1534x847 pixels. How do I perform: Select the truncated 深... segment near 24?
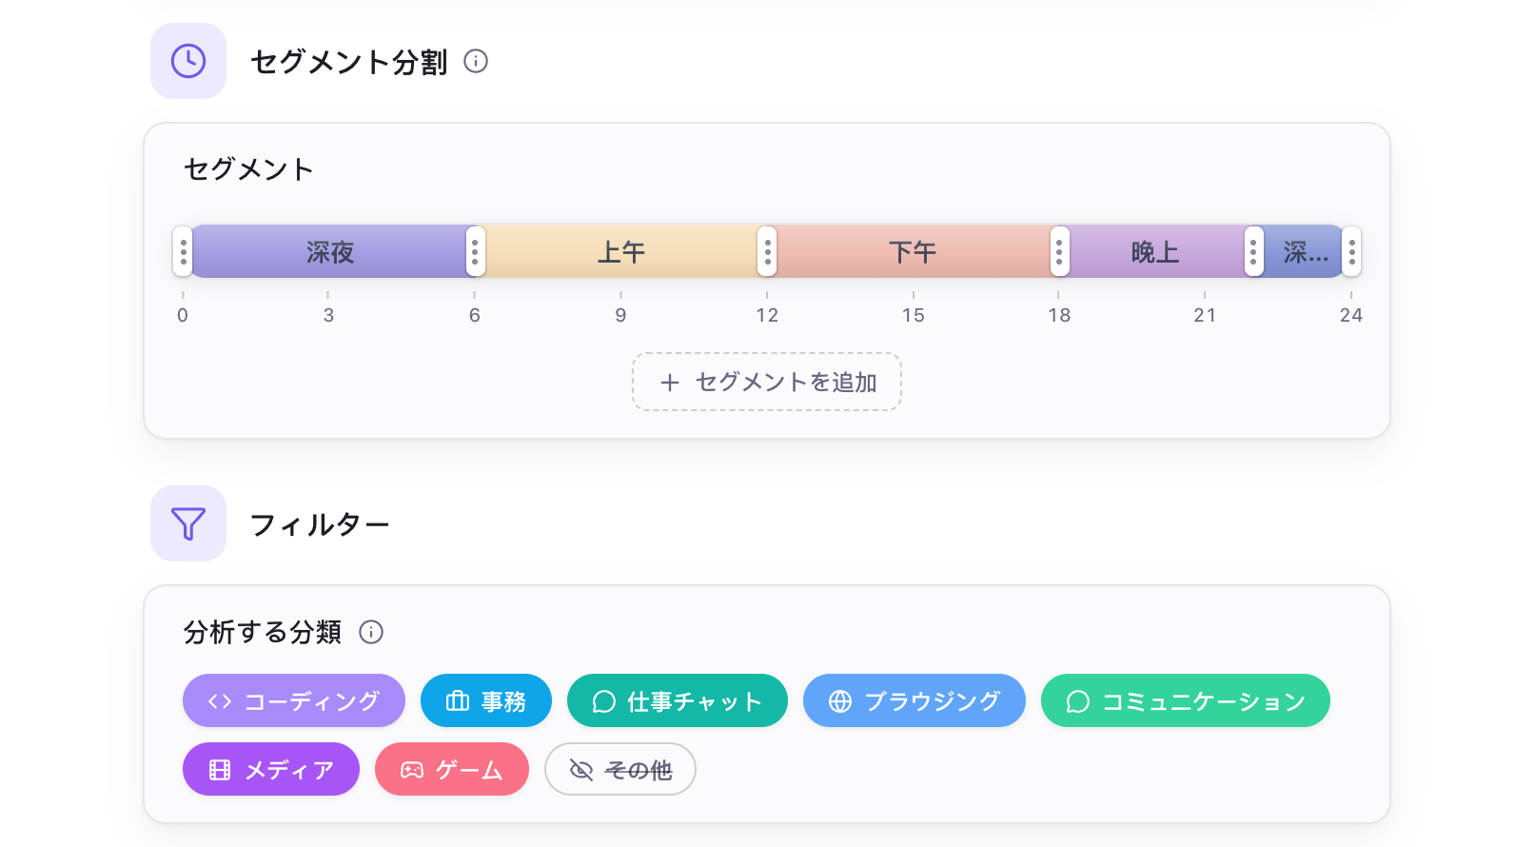click(x=1304, y=251)
